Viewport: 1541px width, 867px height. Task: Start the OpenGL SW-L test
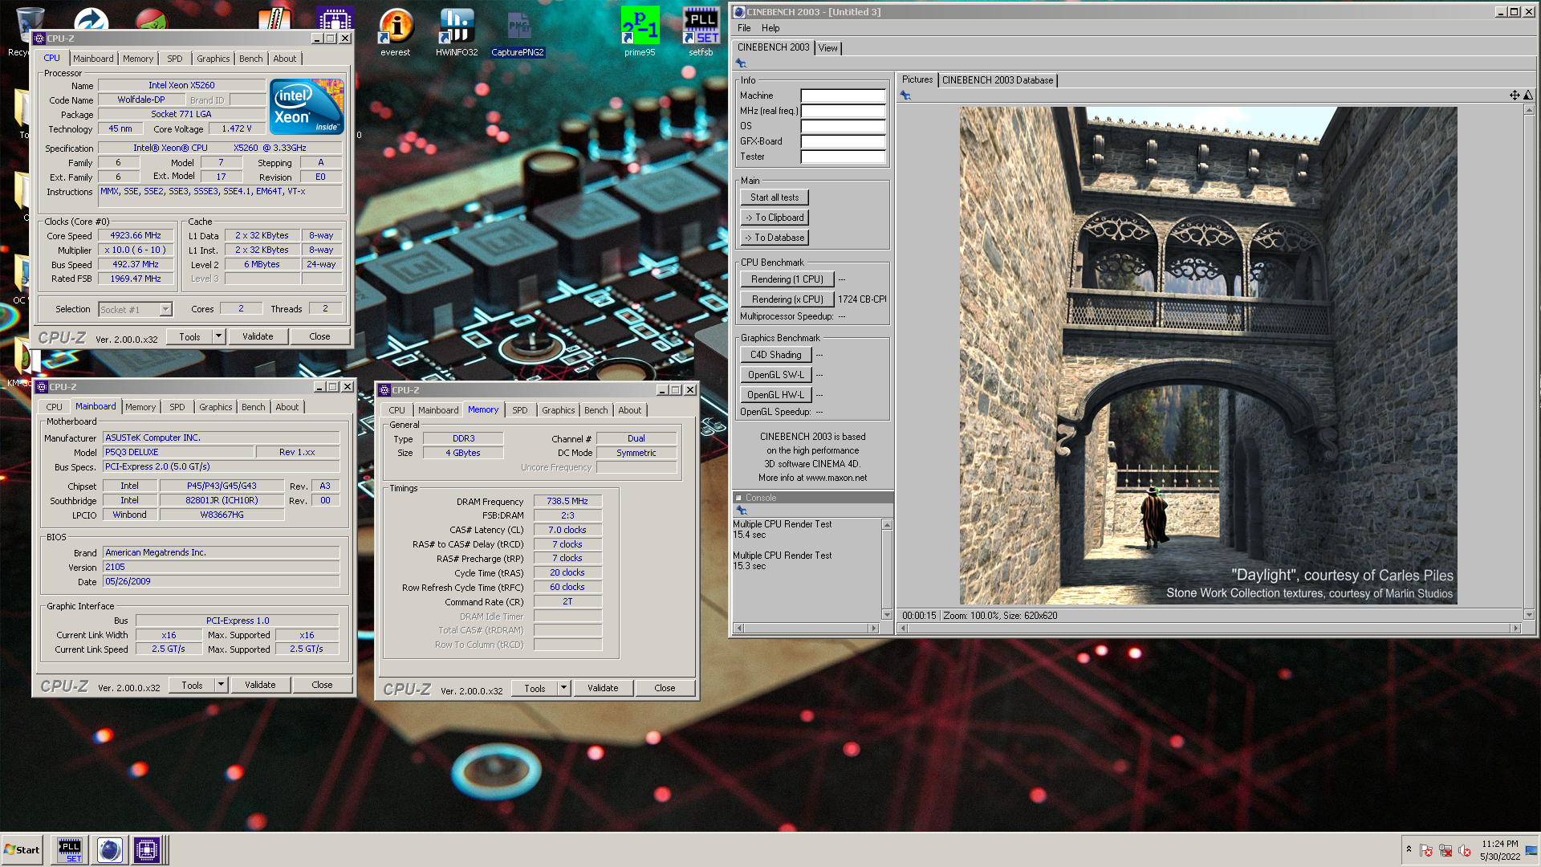[775, 375]
